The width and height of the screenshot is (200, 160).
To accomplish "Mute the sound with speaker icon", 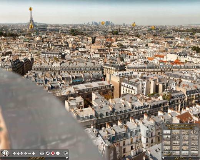I will click(x=48, y=153).
